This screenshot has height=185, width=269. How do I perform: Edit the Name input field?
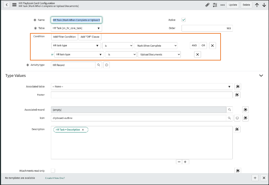pyautogui.click(x=76, y=20)
